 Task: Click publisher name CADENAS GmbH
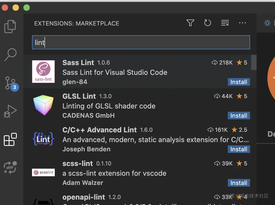[x=89, y=116]
